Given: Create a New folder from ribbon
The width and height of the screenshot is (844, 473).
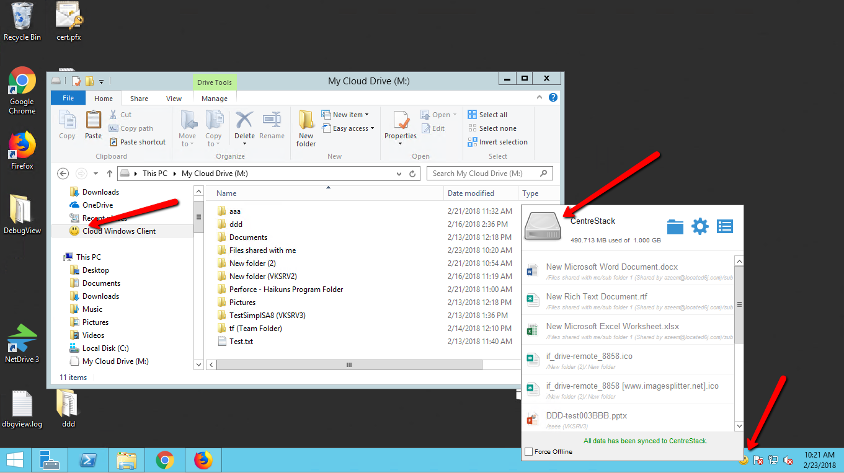Looking at the screenshot, I should (306, 128).
